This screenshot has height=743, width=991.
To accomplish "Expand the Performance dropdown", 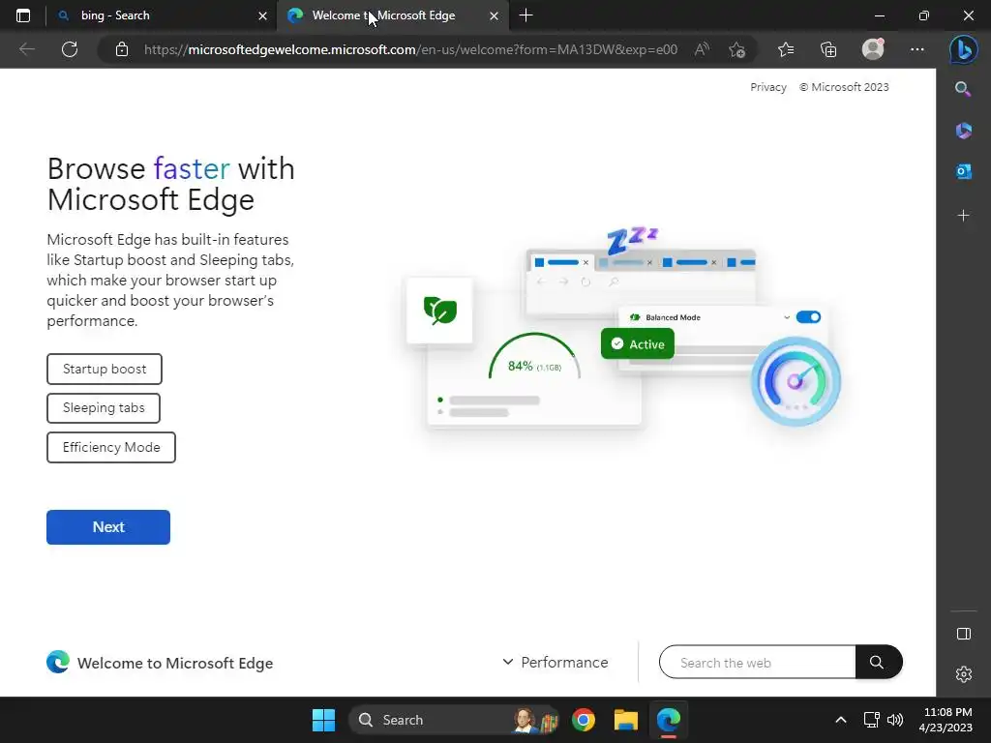I will tap(555, 662).
